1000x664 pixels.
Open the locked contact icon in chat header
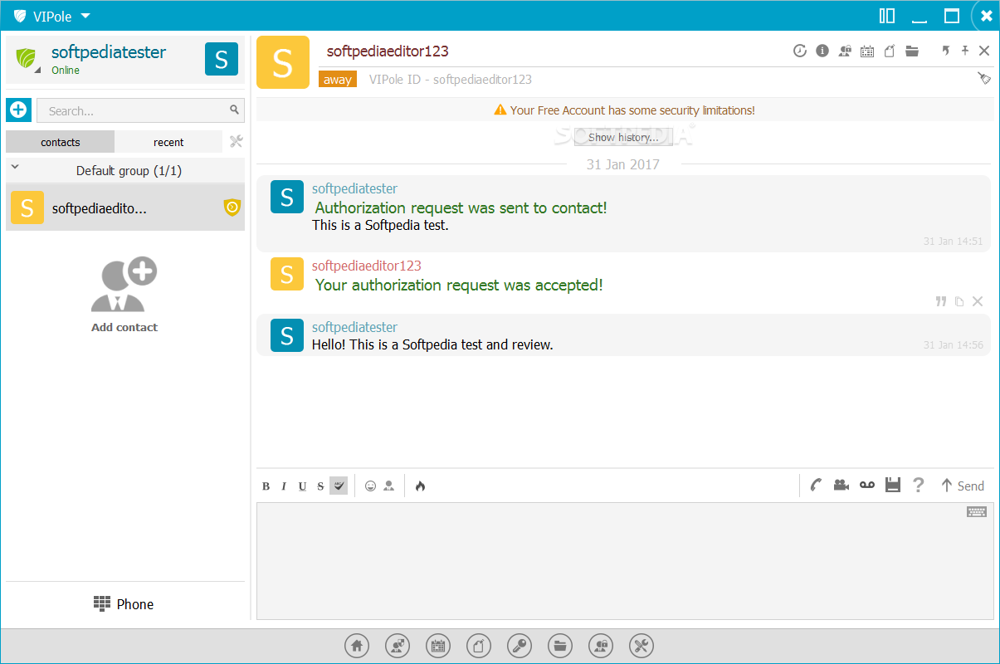(x=845, y=51)
